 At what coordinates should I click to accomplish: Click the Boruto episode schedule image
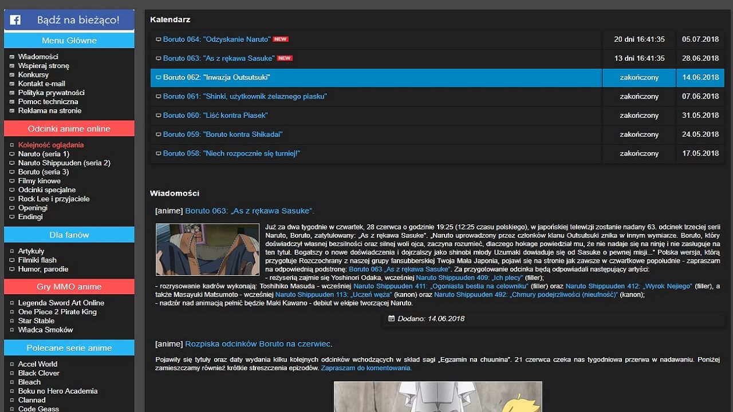click(x=438, y=397)
